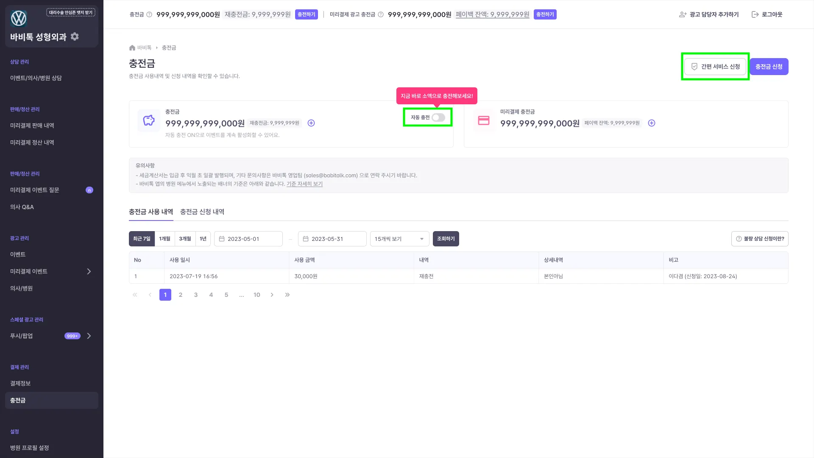
Task: Open the start date calendar icon
Action: (x=221, y=239)
